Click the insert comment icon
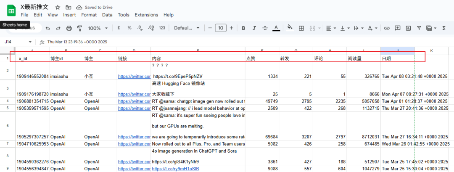The image size is (454, 172). point(398,28)
